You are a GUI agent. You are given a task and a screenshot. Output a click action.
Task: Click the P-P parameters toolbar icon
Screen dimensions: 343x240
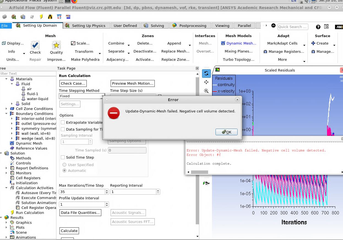click(x=59, y=17)
